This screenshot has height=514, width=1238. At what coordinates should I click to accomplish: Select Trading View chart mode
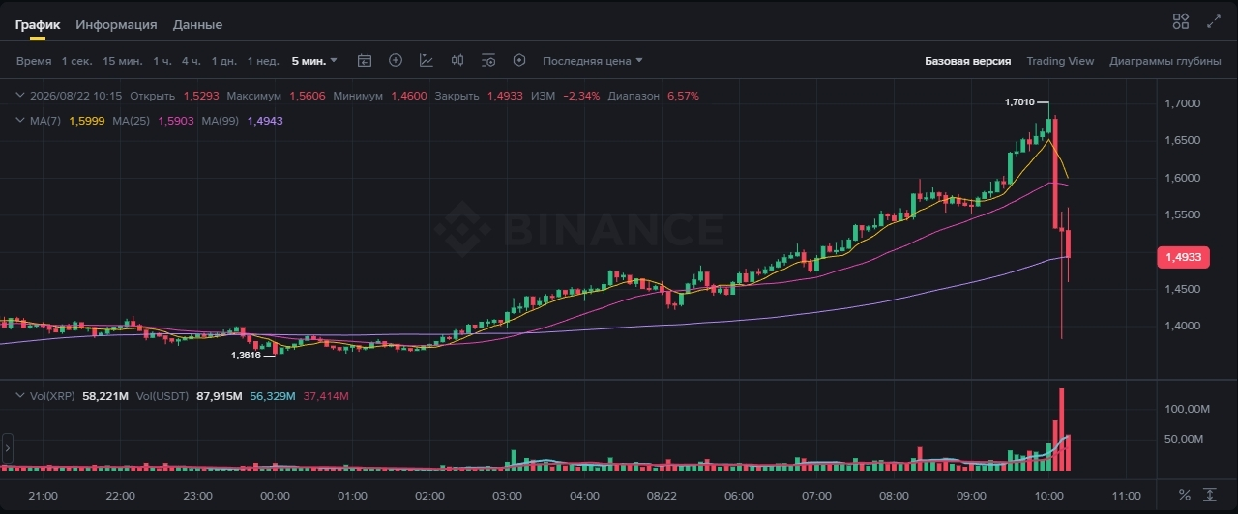[1060, 61]
